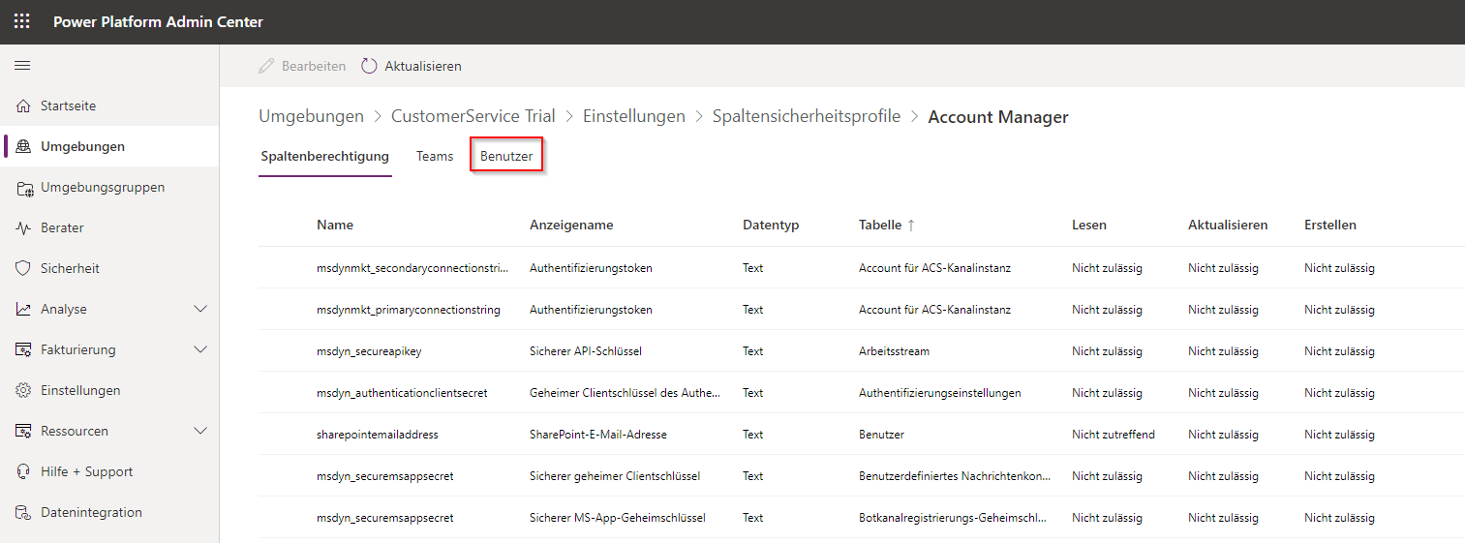Open the Benutzer tab
1465x543 pixels.
pyautogui.click(x=506, y=156)
